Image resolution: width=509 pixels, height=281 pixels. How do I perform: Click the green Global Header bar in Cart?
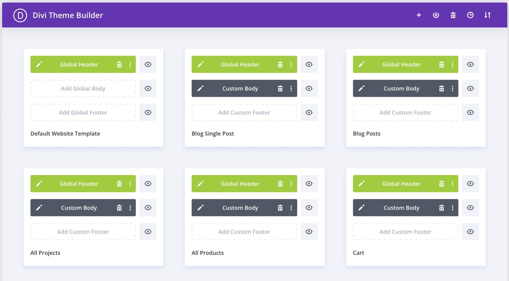401,184
